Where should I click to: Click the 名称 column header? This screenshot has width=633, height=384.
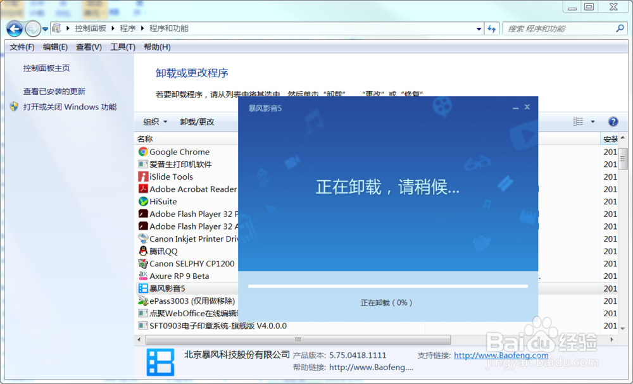(x=145, y=139)
